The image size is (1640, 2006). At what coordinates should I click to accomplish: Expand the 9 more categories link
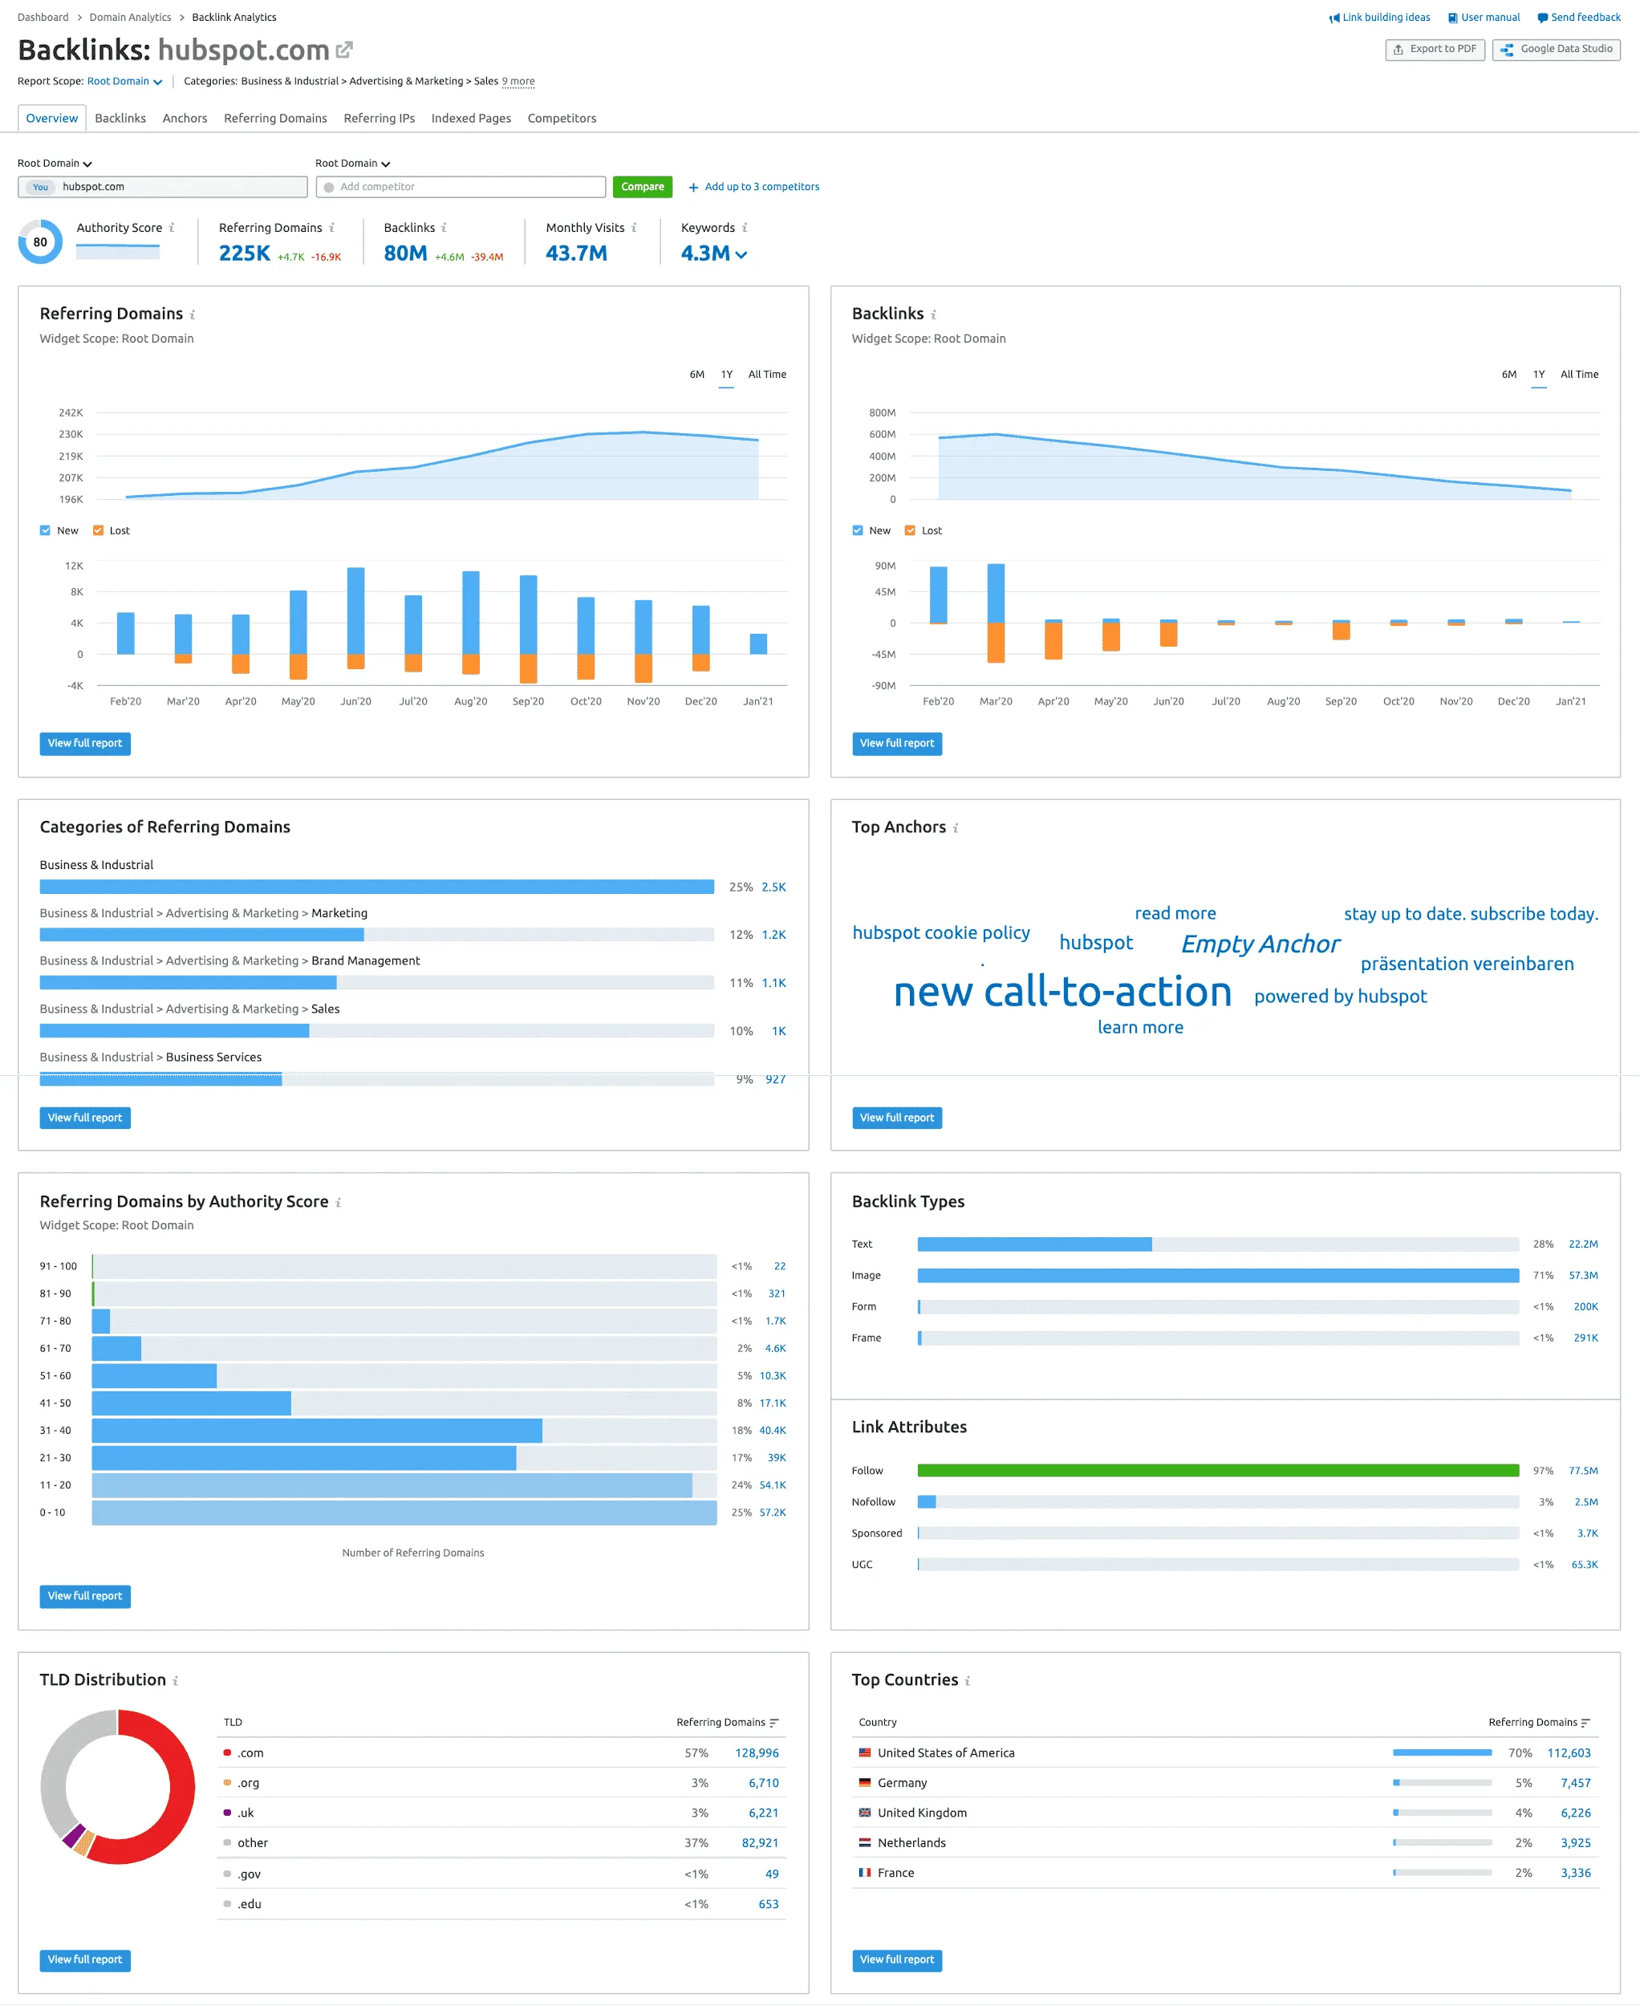coord(518,81)
